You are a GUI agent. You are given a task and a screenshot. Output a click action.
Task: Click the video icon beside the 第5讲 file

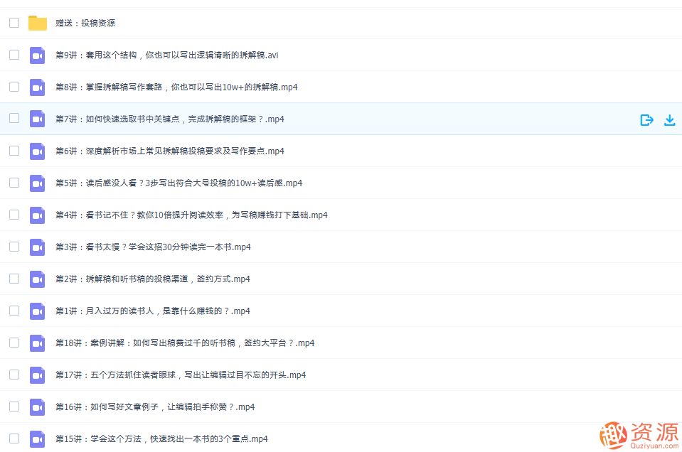click(38, 183)
